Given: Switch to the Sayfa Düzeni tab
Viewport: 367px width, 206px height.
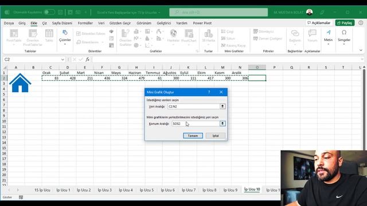Looking at the screenshot, I should click(62, 23).
